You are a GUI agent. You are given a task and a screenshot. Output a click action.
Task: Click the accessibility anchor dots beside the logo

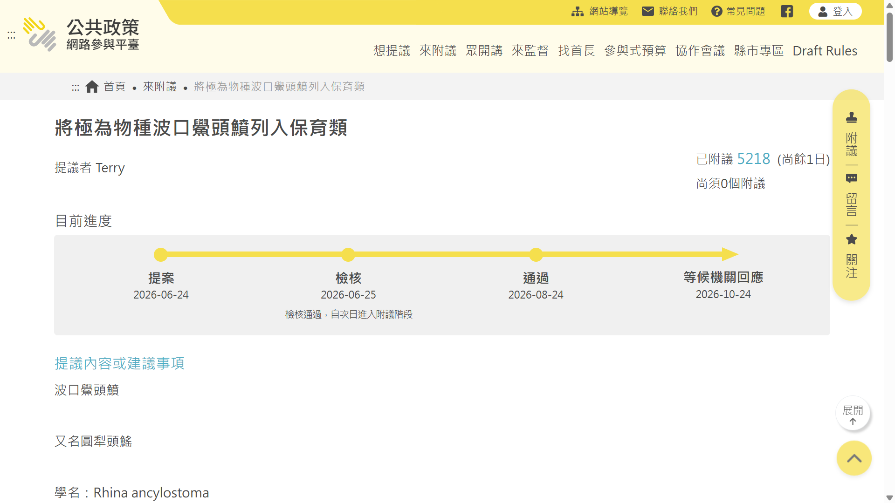coord(11,35)
